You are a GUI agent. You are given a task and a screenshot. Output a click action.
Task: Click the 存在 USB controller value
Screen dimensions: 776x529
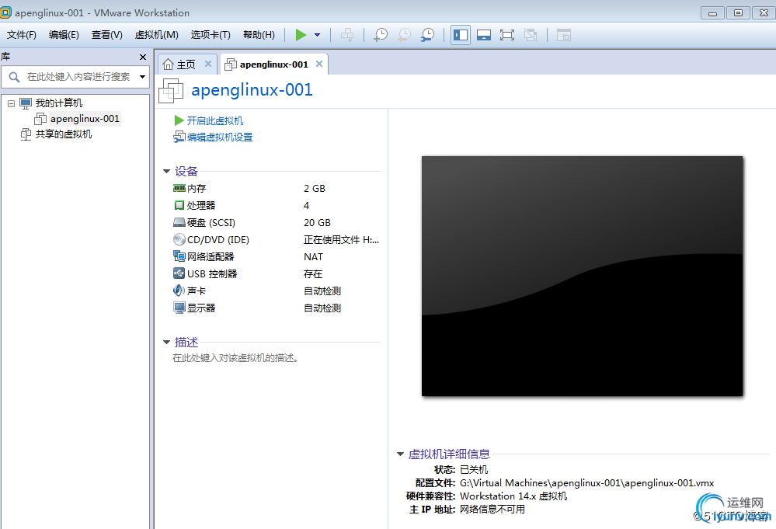click(313, 274)
